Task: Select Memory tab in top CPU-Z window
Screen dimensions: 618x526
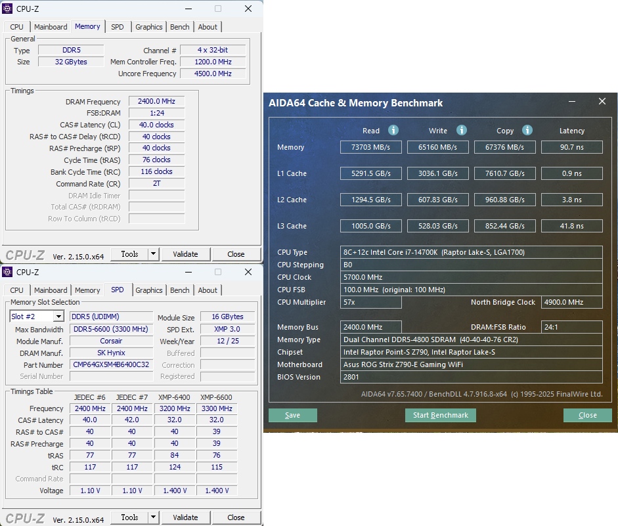Action: click(87, 26)
